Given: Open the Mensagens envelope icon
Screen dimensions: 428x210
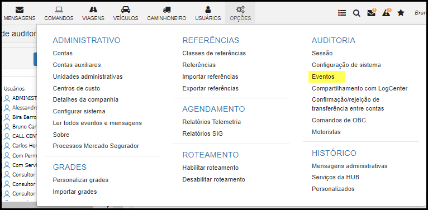Looking at the screenshot, I should pyautogui.click(x=20, y=10).
